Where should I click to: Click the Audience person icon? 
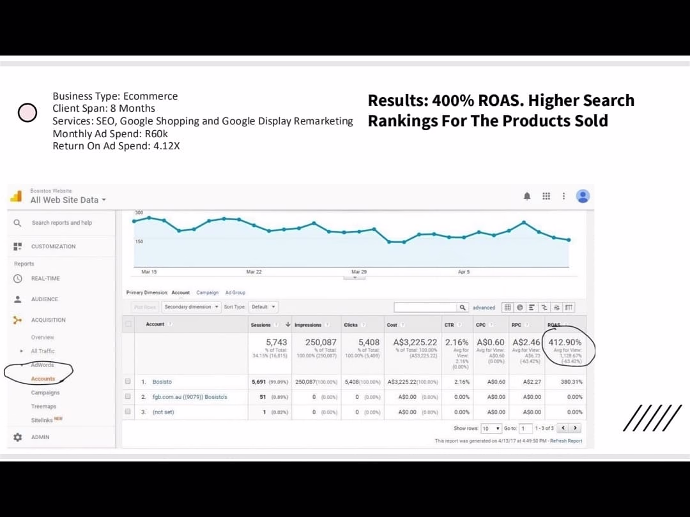point(18,299)
